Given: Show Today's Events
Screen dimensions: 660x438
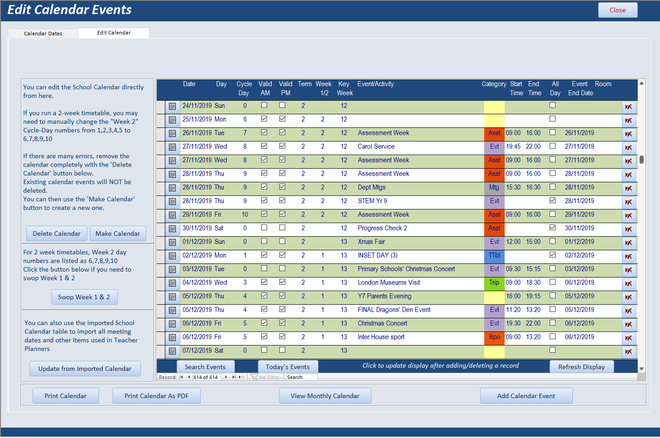Looking at the screenshot, I should (x=288, y=367).
